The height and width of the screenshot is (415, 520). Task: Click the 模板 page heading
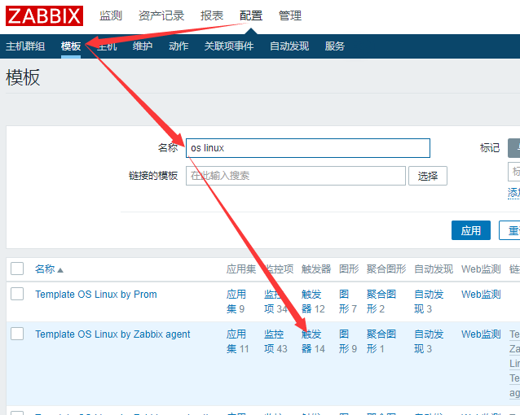click(23, 77)
